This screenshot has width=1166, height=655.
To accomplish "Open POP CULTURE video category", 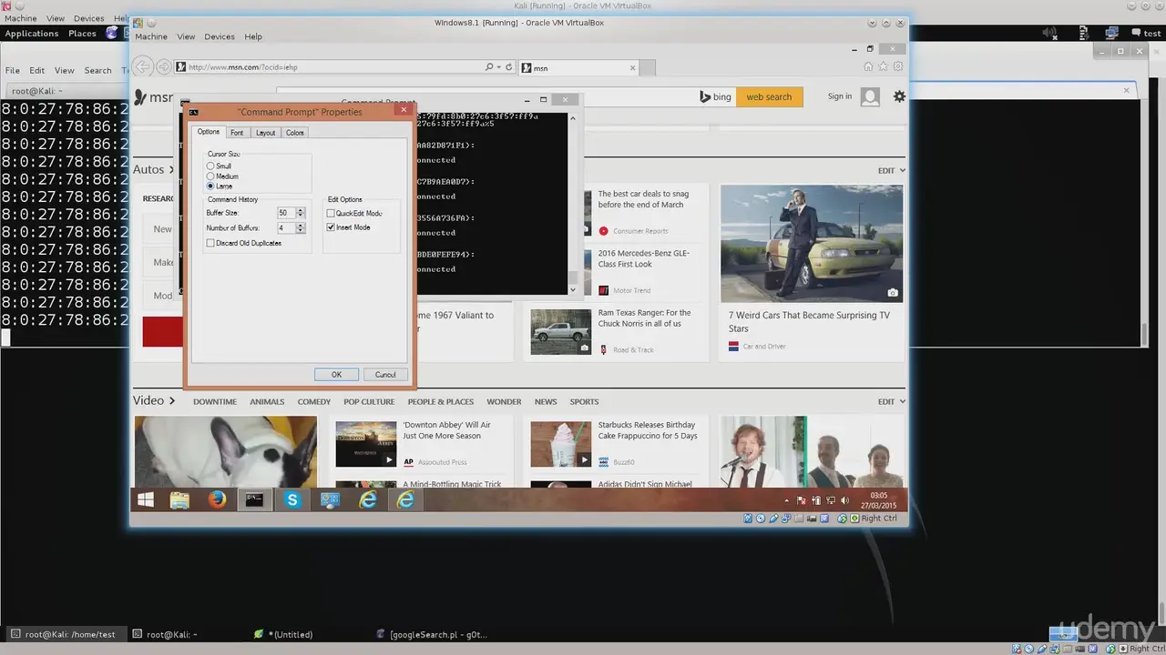I will tap(369, 401).
